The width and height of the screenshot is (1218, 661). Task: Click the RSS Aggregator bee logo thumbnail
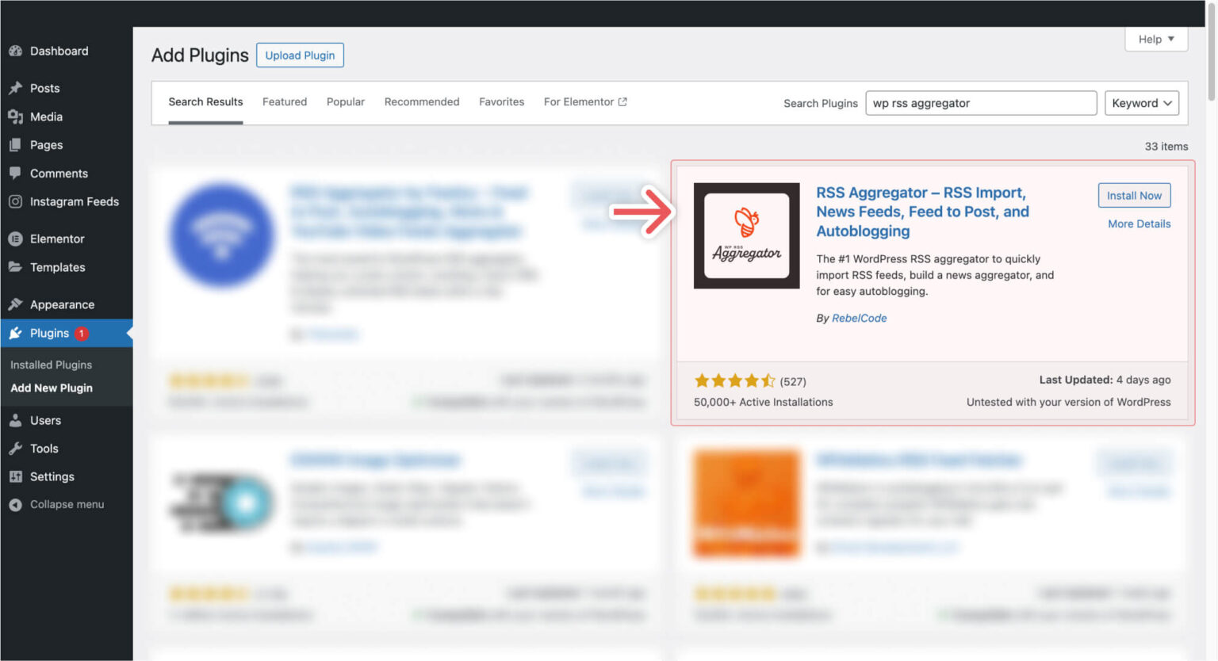coord(746,235)
